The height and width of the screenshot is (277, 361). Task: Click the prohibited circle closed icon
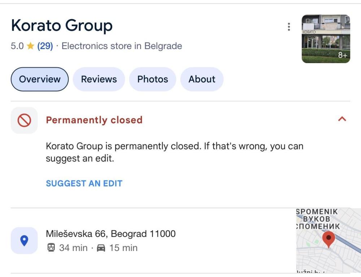(x=24, y=120)
